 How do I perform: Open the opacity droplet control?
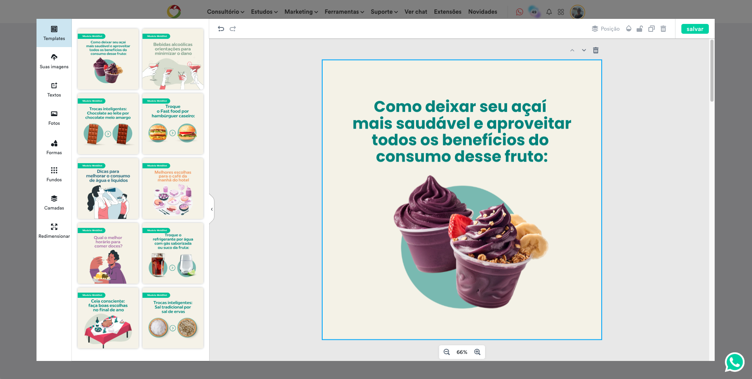[629, 29]
